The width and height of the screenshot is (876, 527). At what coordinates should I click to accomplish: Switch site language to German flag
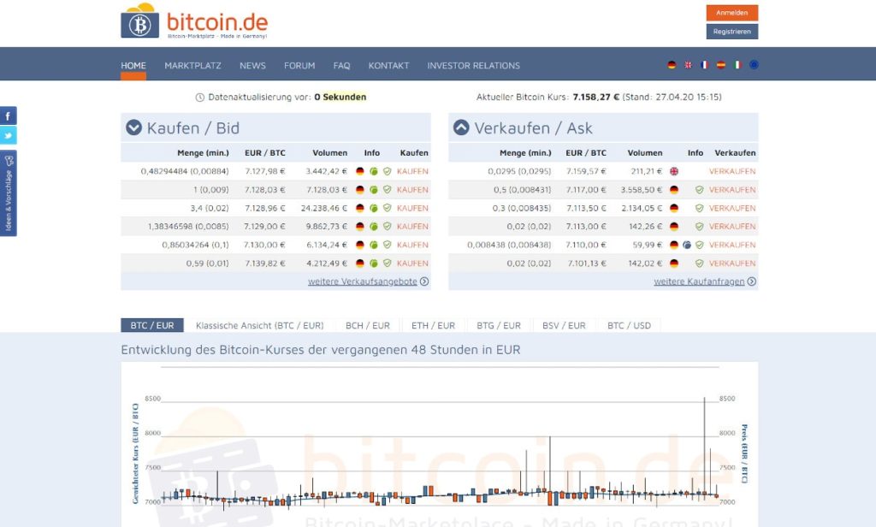pyautogui.click(x=672, y=65)
